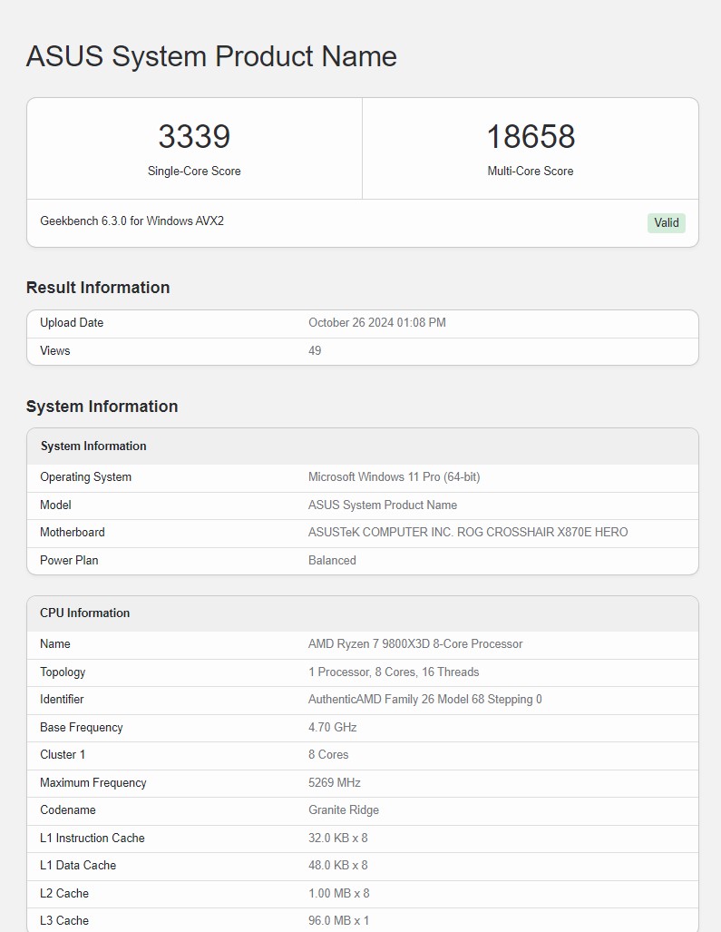Click the 18658 multi-core score number

[531, 137]
